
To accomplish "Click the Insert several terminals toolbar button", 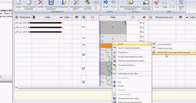I will [29, 5].
